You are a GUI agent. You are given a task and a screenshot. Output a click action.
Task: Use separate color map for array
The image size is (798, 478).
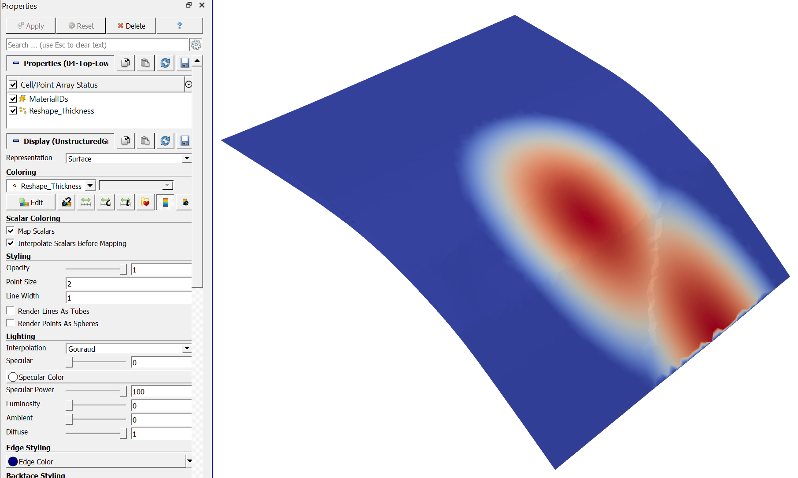[66, 202]
